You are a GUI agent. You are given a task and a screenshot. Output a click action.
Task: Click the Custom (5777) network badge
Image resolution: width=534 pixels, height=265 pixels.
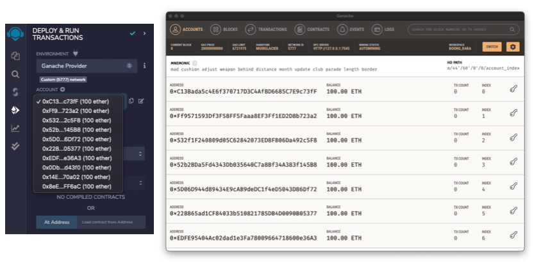click(63, 80)
